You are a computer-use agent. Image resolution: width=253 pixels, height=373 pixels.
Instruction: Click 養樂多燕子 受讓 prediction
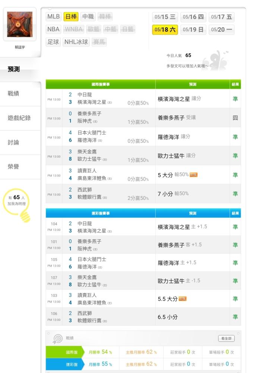[177, 117]
